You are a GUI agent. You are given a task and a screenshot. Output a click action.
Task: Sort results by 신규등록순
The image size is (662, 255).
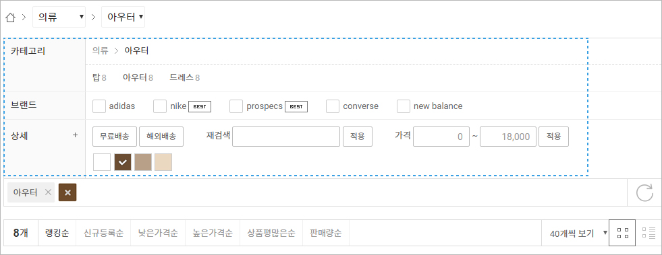click(x=103, y=233)
